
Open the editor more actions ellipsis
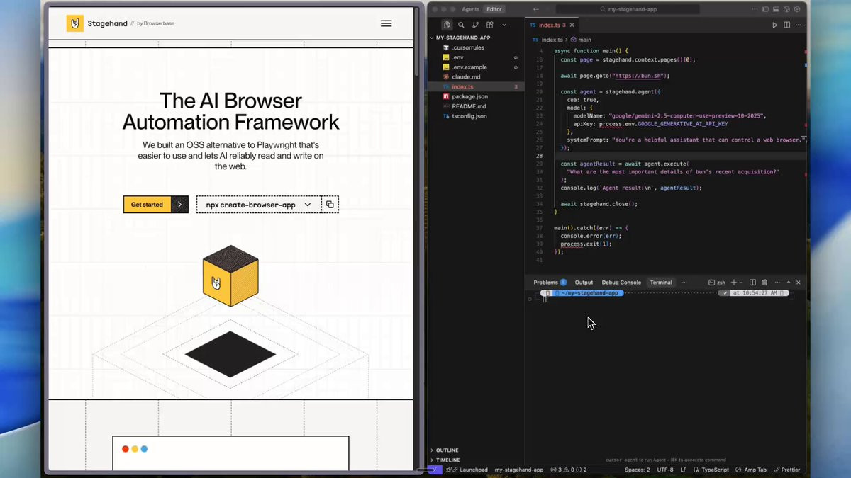tap(799, 25)
